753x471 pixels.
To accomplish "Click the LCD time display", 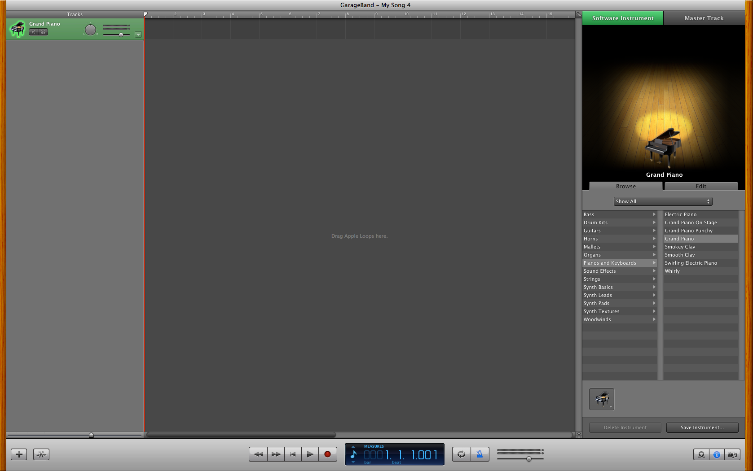I will (x=395, y=454).
